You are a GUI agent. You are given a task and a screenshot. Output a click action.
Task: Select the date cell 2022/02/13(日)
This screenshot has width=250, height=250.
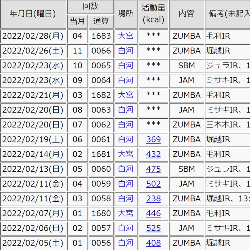click(x=33, y=169)
